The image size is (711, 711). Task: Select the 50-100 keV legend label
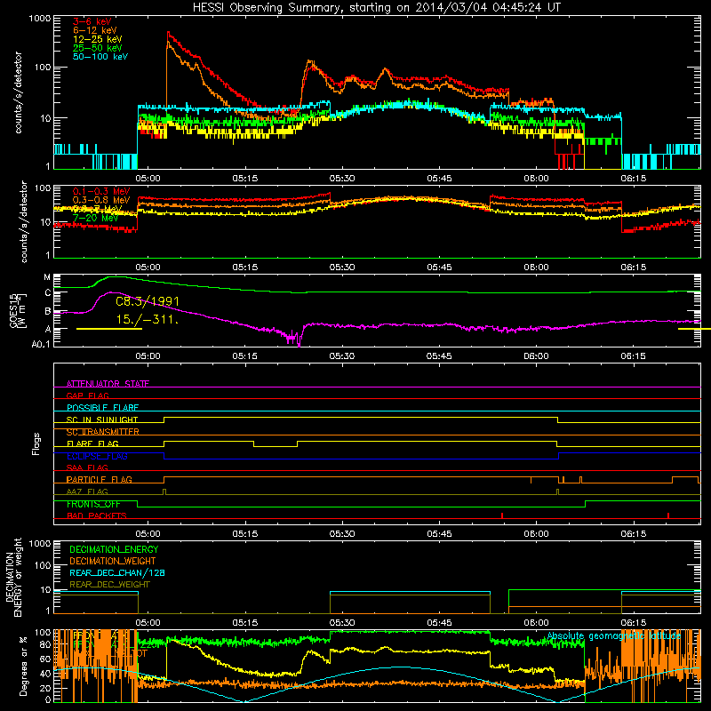click(100, 57)
